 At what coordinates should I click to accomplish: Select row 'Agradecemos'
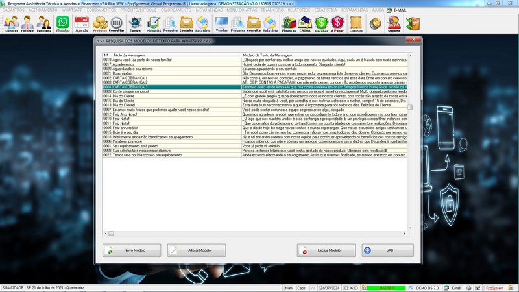point(255,64)
